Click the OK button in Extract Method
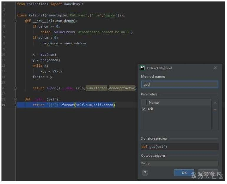227x184 pixels. pyautogui.click(x=184, y=173)
